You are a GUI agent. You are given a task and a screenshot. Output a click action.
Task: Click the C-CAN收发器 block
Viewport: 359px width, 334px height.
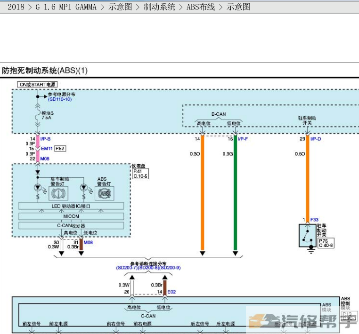(x=71, y=226)
